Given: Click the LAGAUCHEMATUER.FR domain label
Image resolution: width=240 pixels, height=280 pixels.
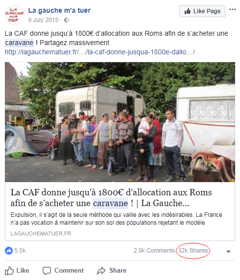Looking at the screenshot, I should click(x=41, y=233).
